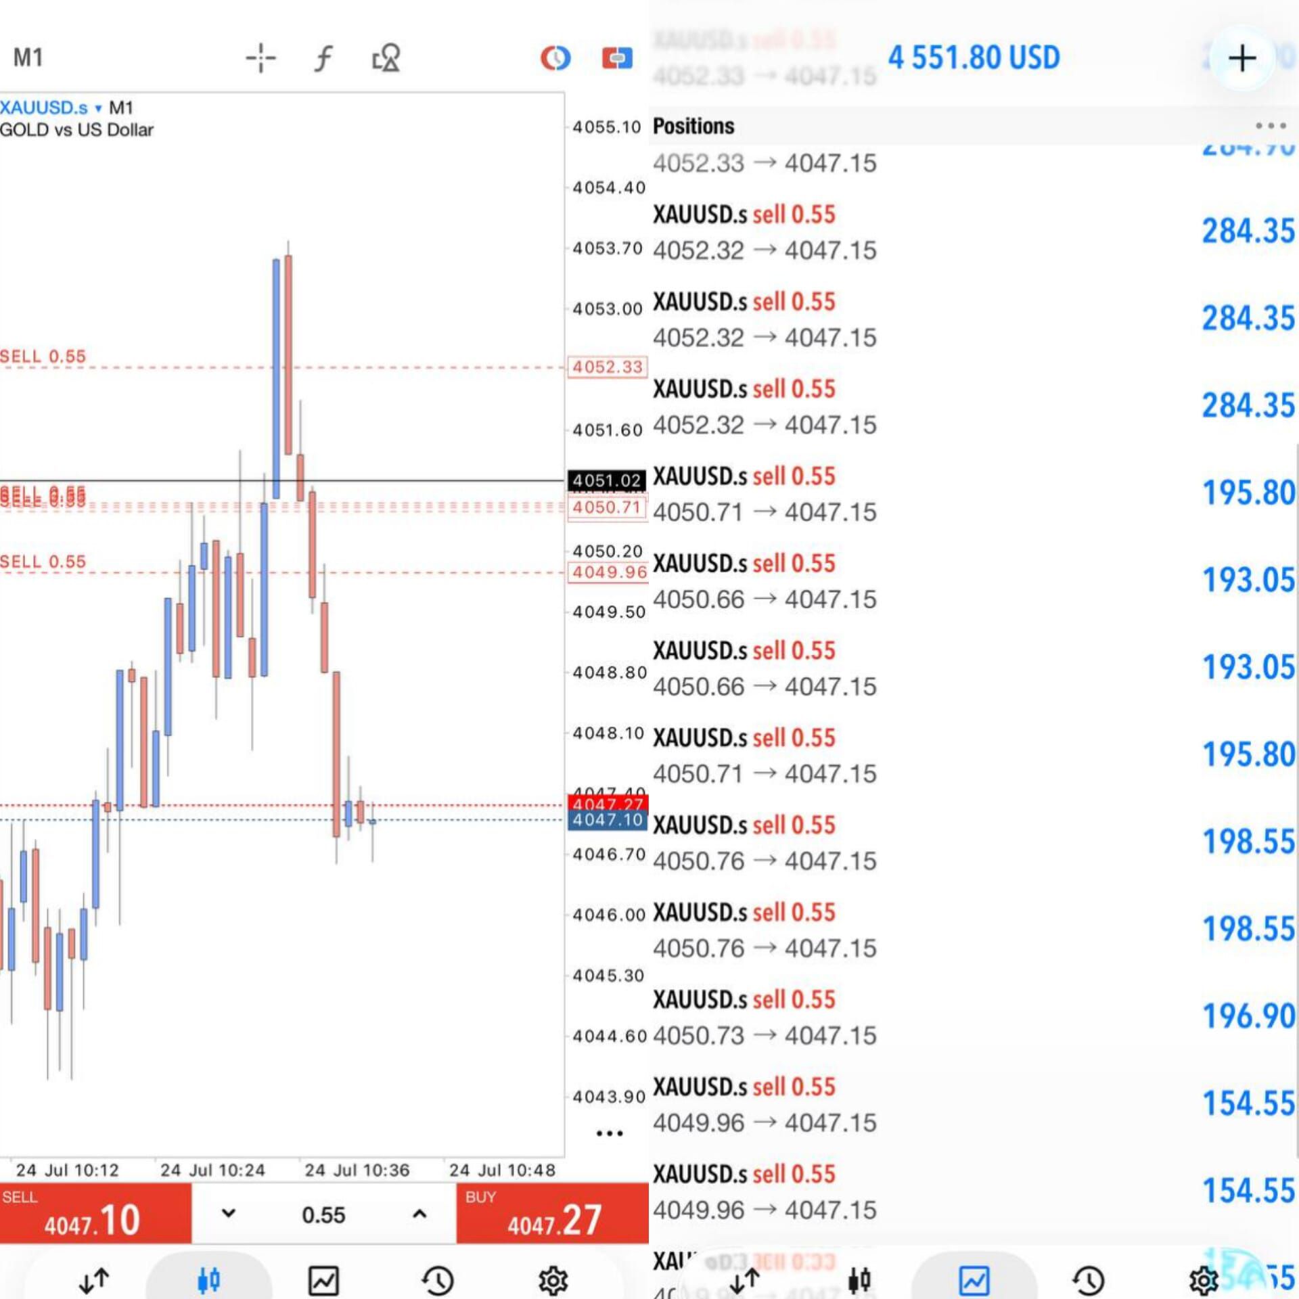Open the quotes arrows tab in the chart screen

pyautogui.click(x=94, y=1280)
